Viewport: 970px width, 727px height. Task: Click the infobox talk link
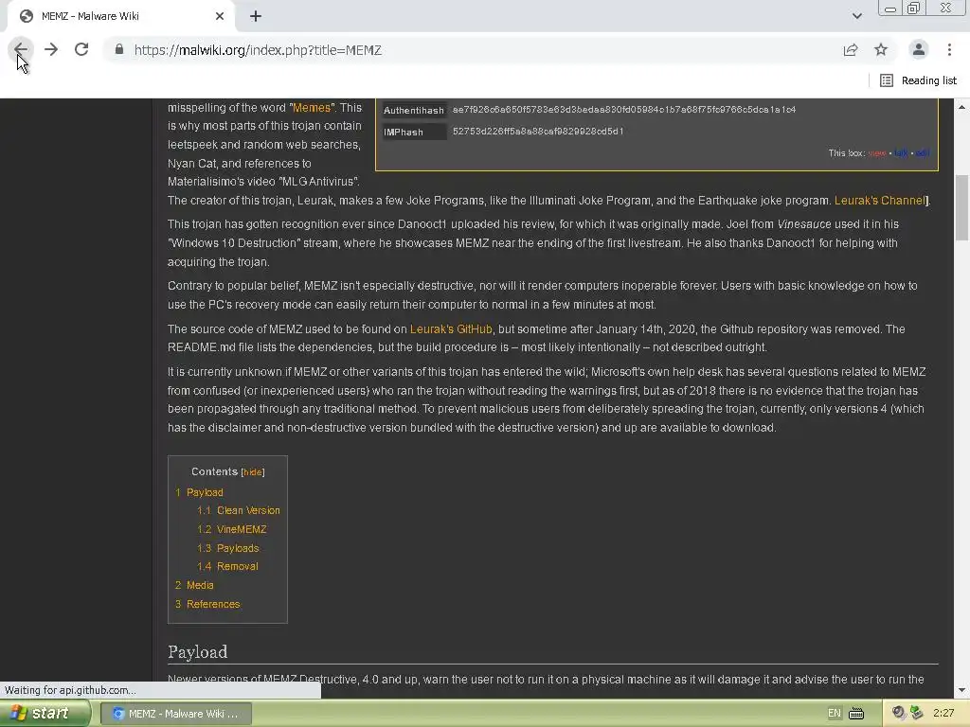[901, 153]
